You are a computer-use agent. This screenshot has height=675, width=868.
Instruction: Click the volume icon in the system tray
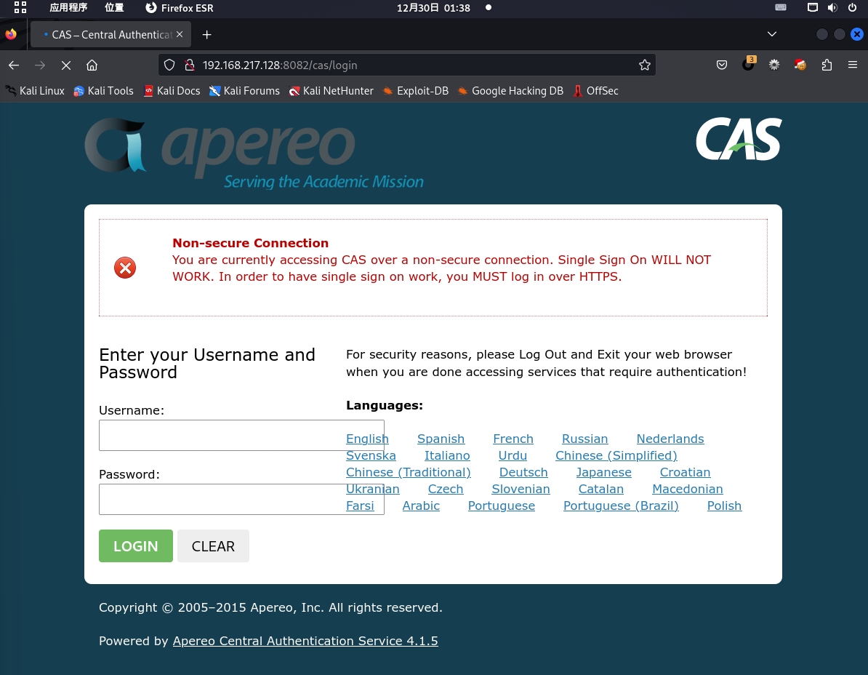[x=832, y=8]
